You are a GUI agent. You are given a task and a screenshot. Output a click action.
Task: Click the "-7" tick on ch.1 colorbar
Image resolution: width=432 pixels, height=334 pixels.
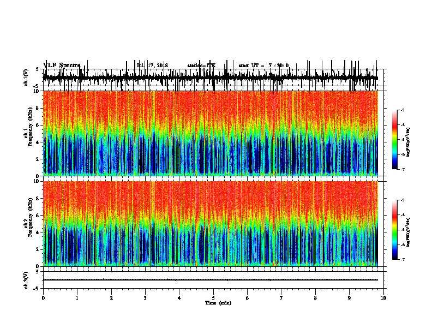point(403,169)
